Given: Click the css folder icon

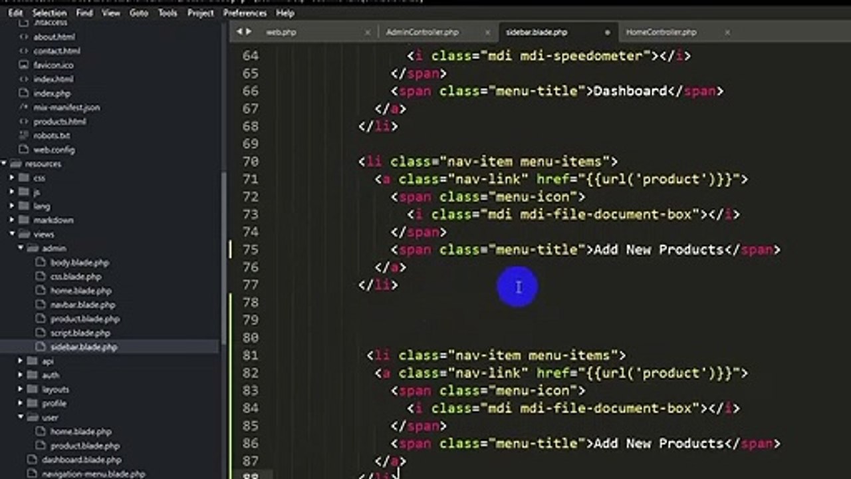Looking at the screenshot, I should pyautogui.click(x=23, y=178).
